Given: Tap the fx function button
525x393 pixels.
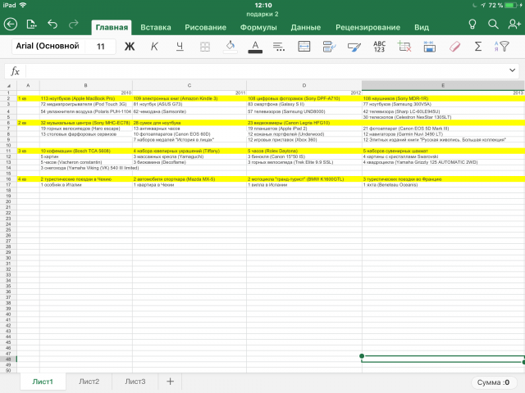Looking at the screenshot, I should pos(15,71).
